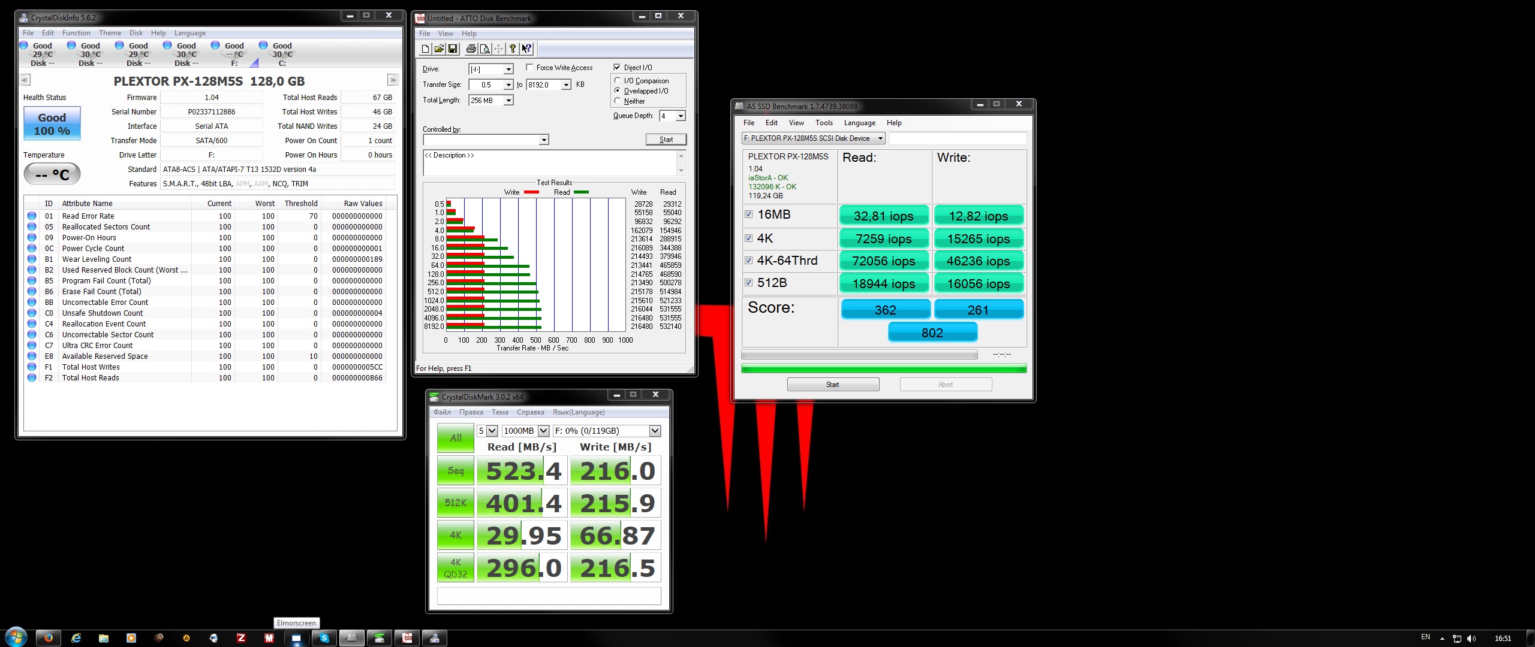Open CrystalDiskMark 1000MB size dropdown
Screen dimensions: 1535x647
click(x=544, y=431)
